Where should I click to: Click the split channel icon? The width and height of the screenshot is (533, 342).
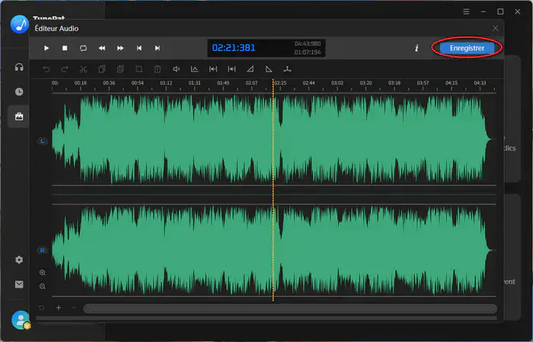tap(288, 69)
